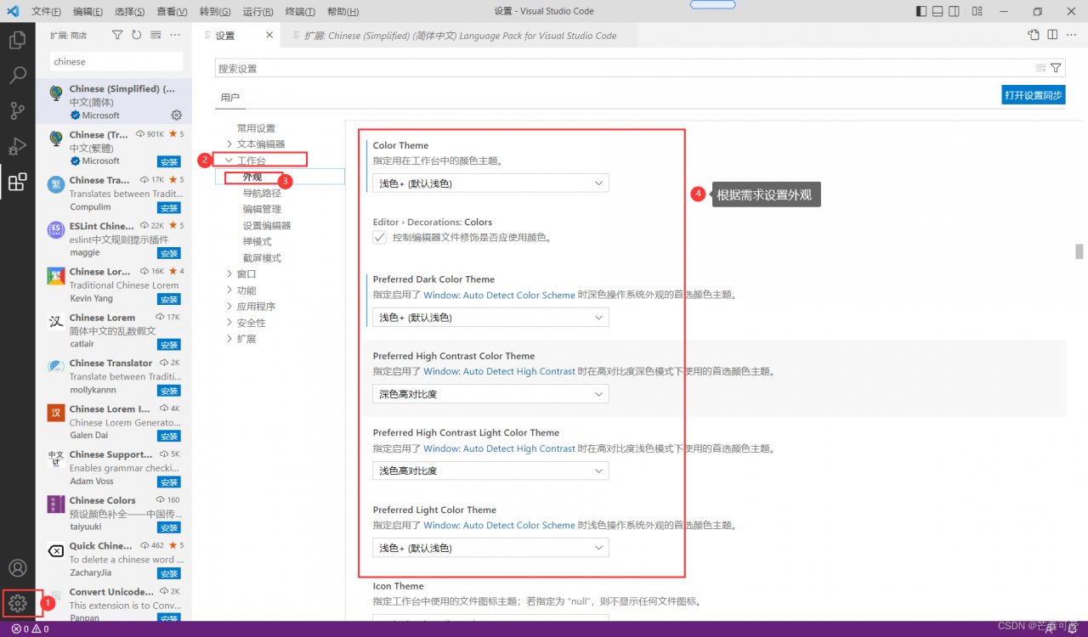Image resolution: width=1088 pixels, height=637 pixels.
Task: Click the filter extensions funnel icon
Action: pyautogui.click(x=117, y=35)
